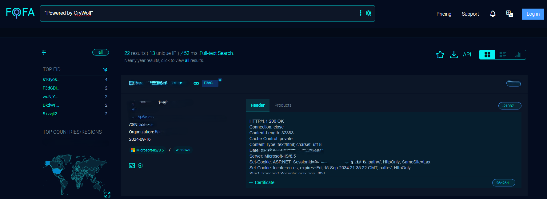Expand the Certificate section
547x199 pixels.
[x=262, y=182]
